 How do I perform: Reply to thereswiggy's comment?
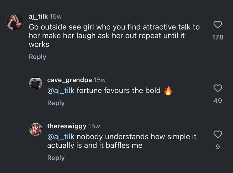(x=56, y=158)
